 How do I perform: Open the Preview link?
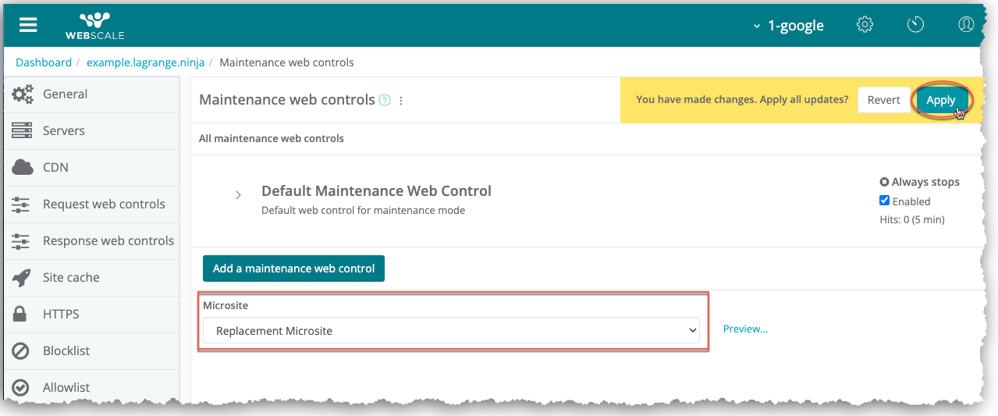(x=745, y=329)
